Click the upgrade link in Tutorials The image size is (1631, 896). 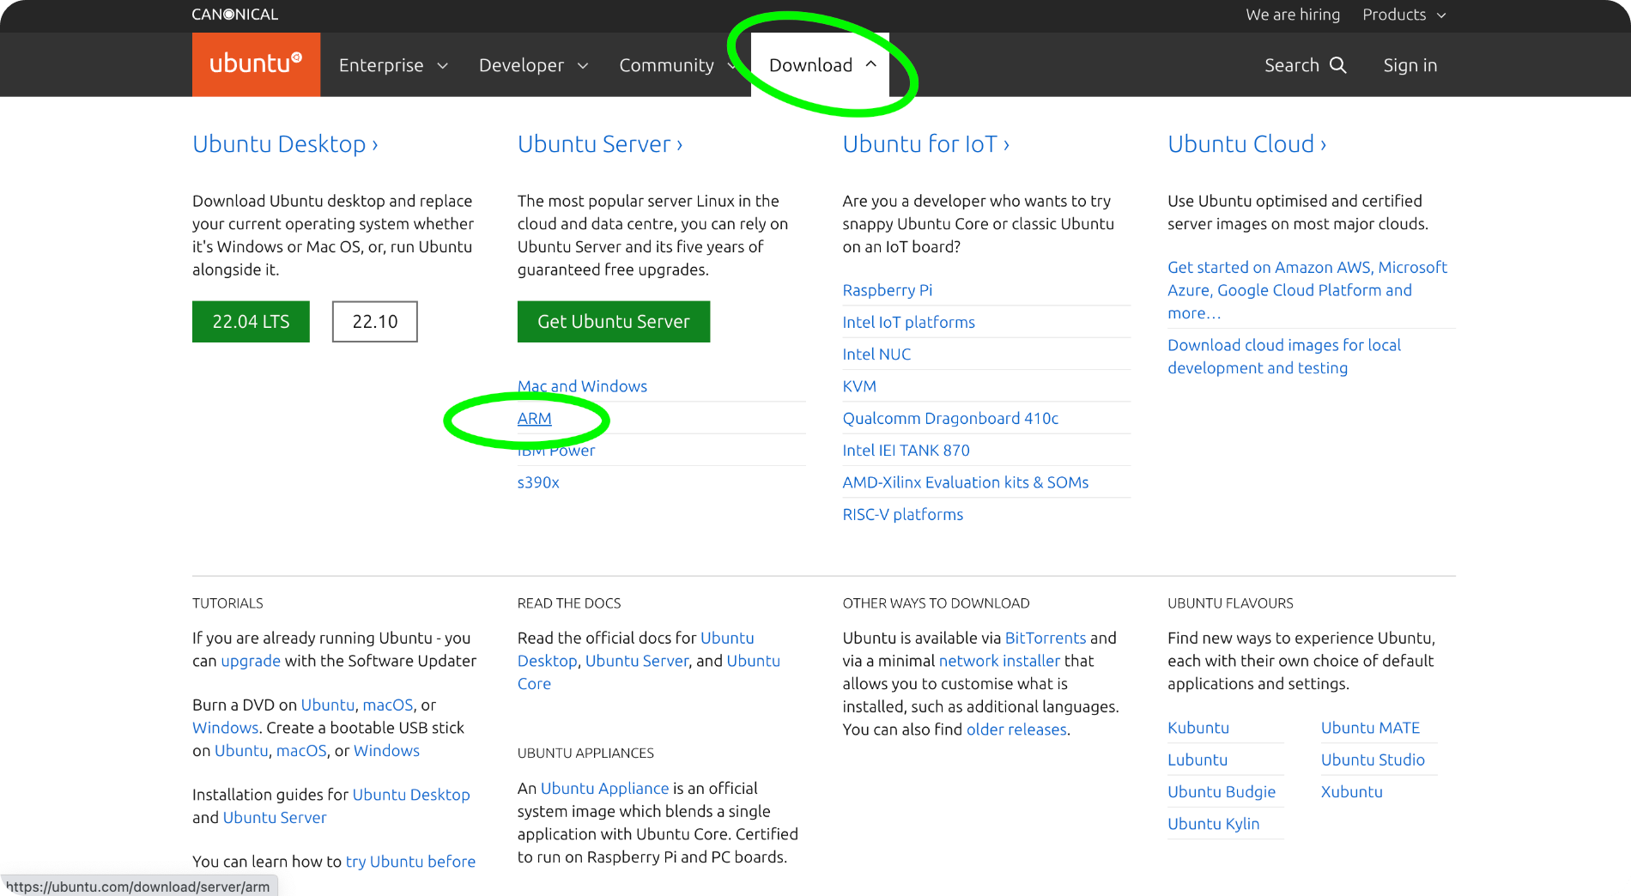tap(251, 661)
